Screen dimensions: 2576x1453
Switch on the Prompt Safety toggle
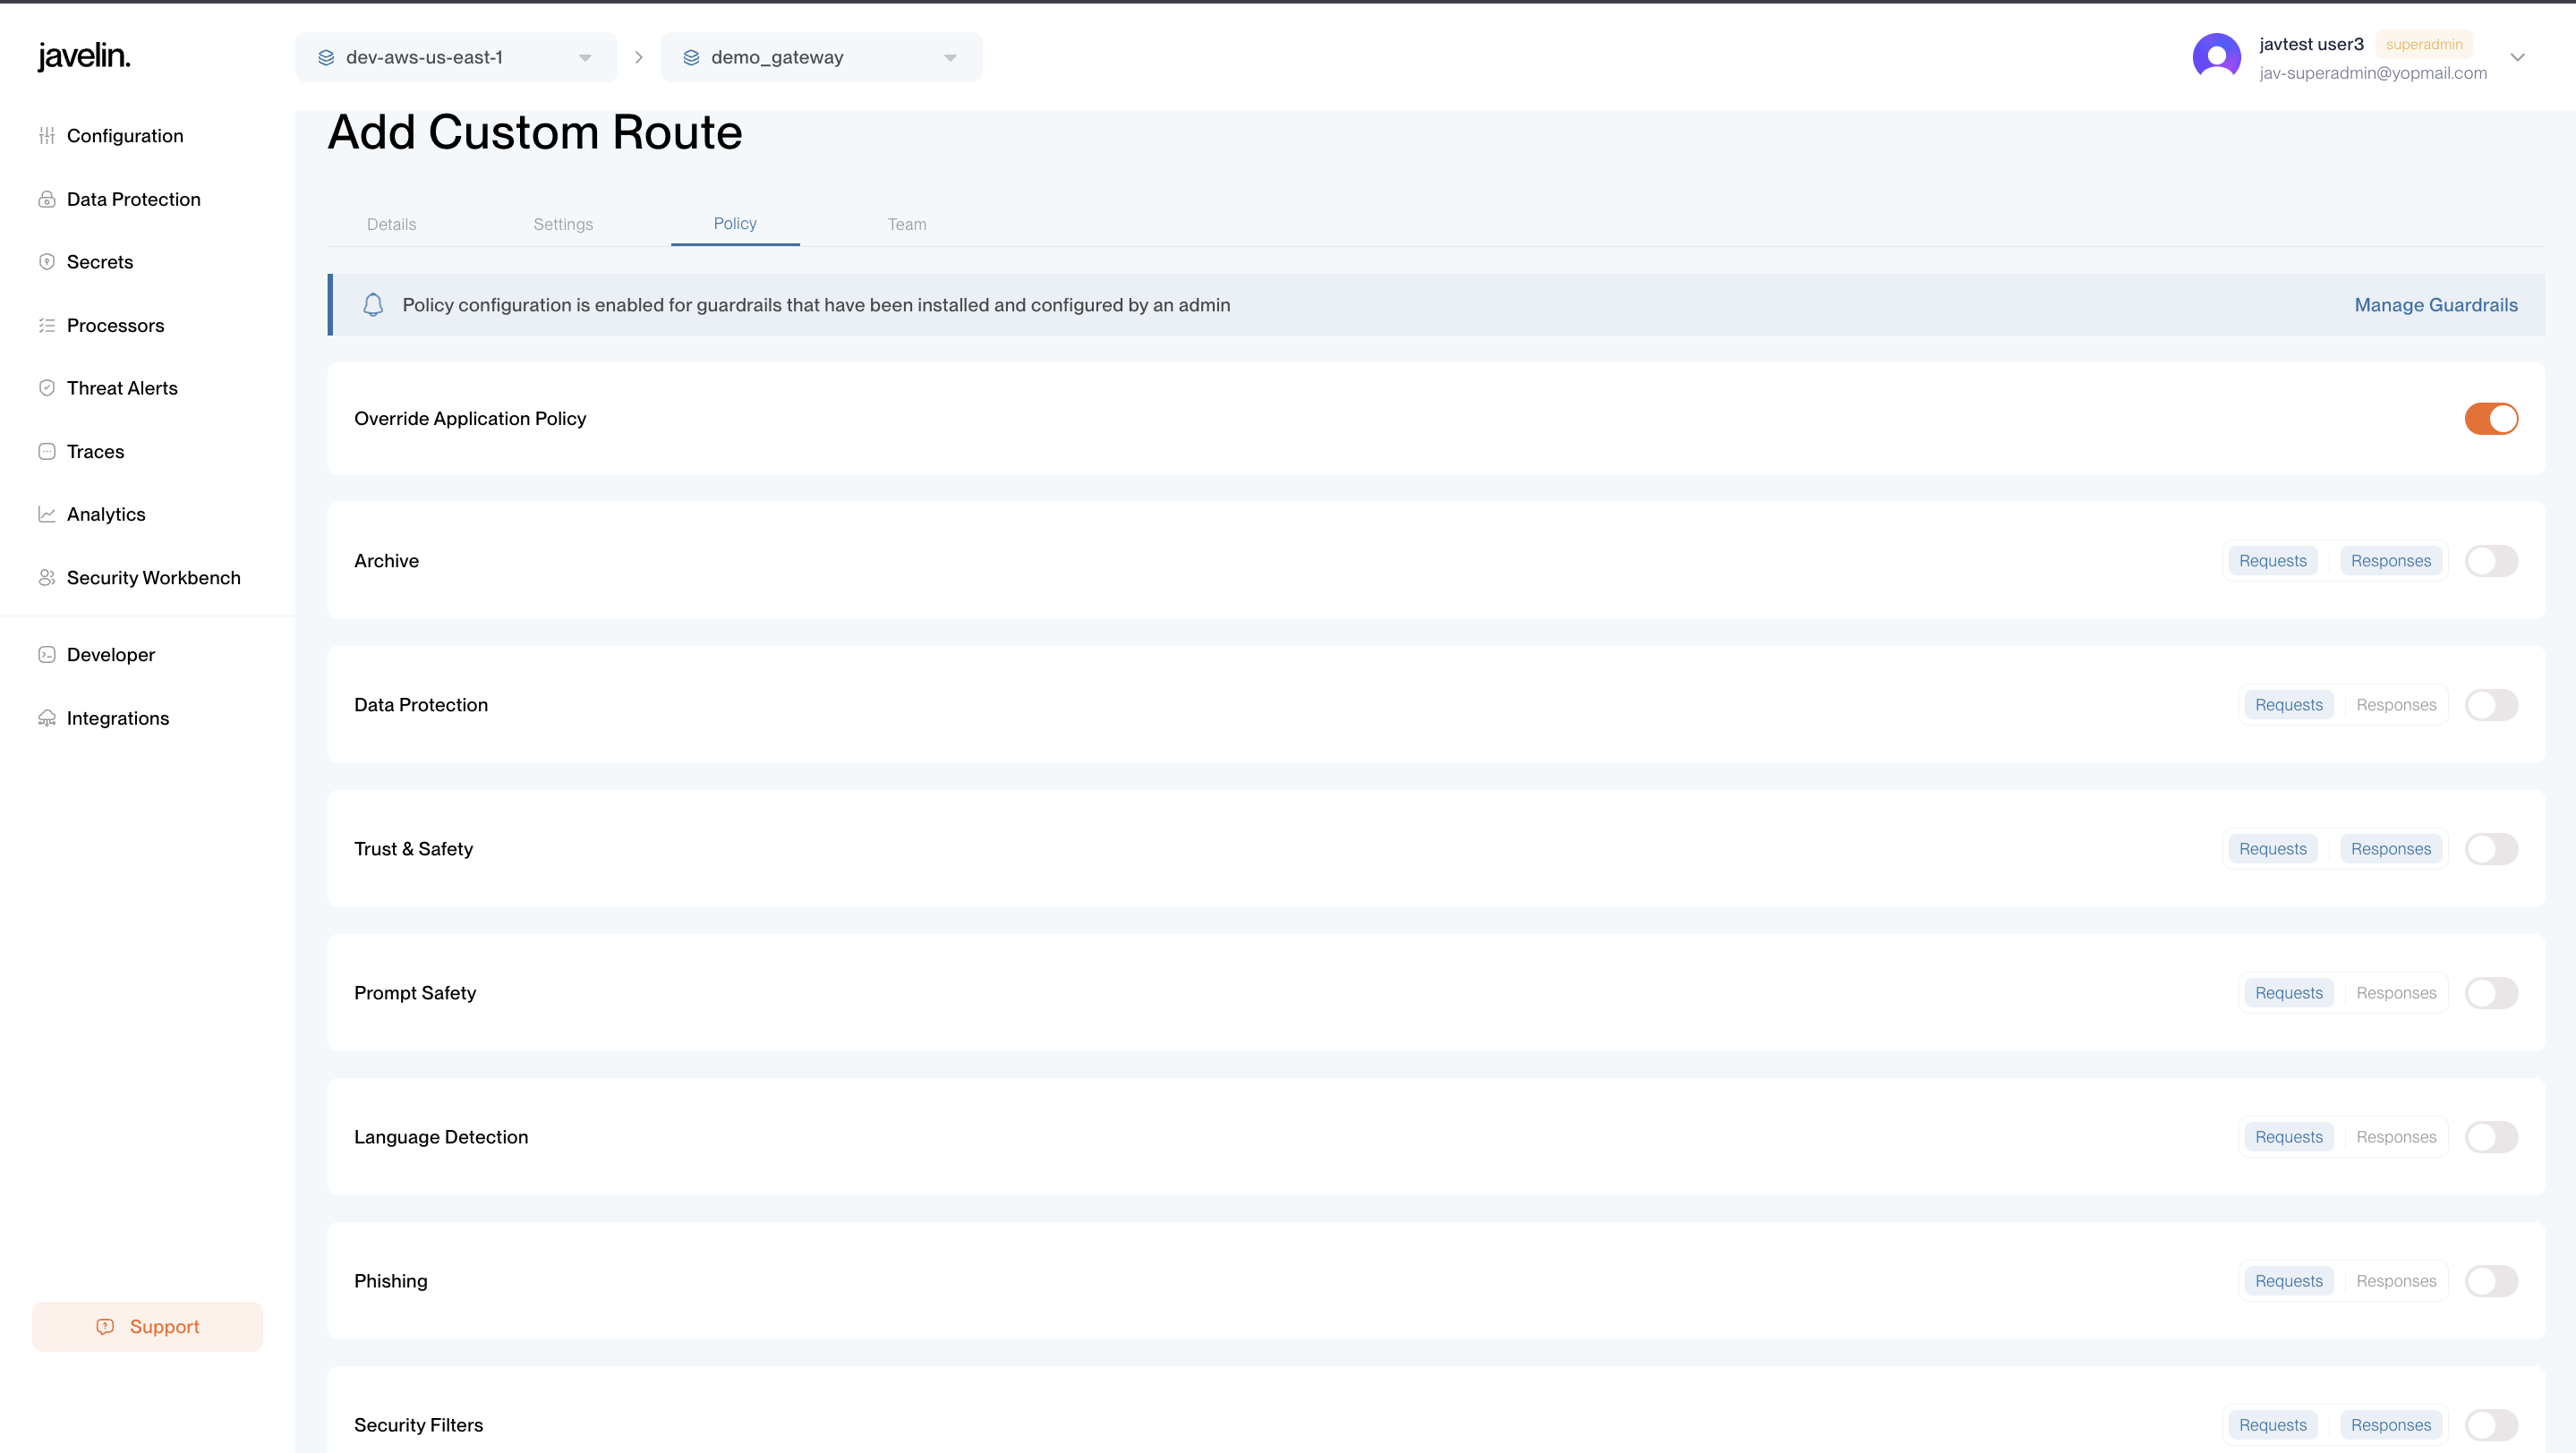[x=2491, y=992]
